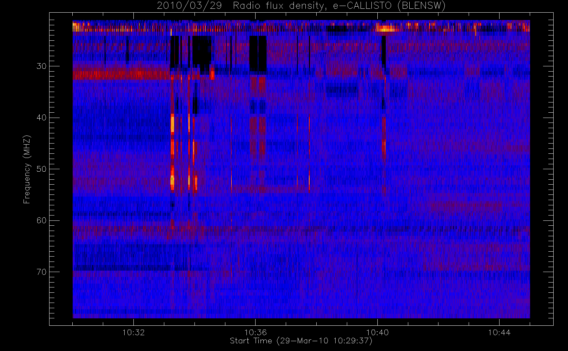Image resolution: width=568 pixels, height=351 pixels.
Task: Click the 10:40 time tick label
Action: click(x=377, y=332)
